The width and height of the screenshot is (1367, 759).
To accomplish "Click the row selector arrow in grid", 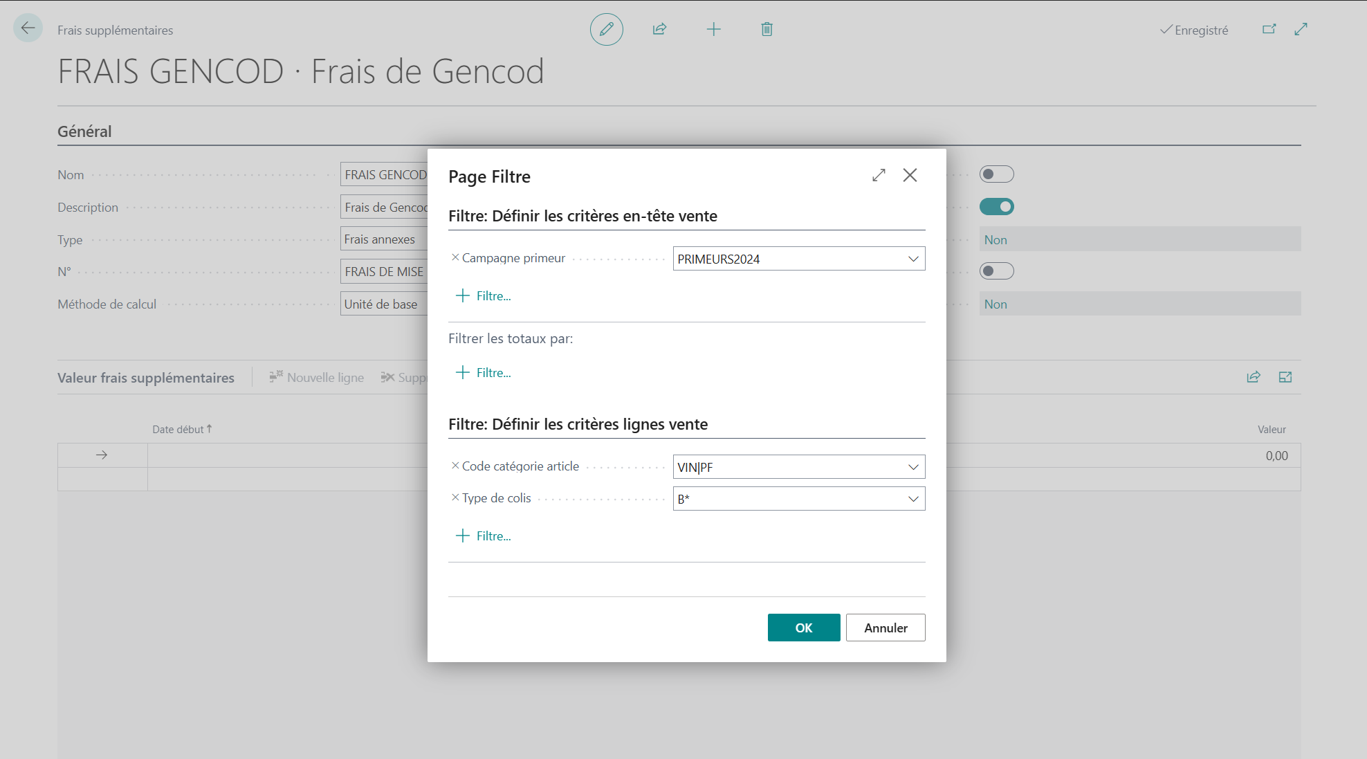I will tap(102, 455).
